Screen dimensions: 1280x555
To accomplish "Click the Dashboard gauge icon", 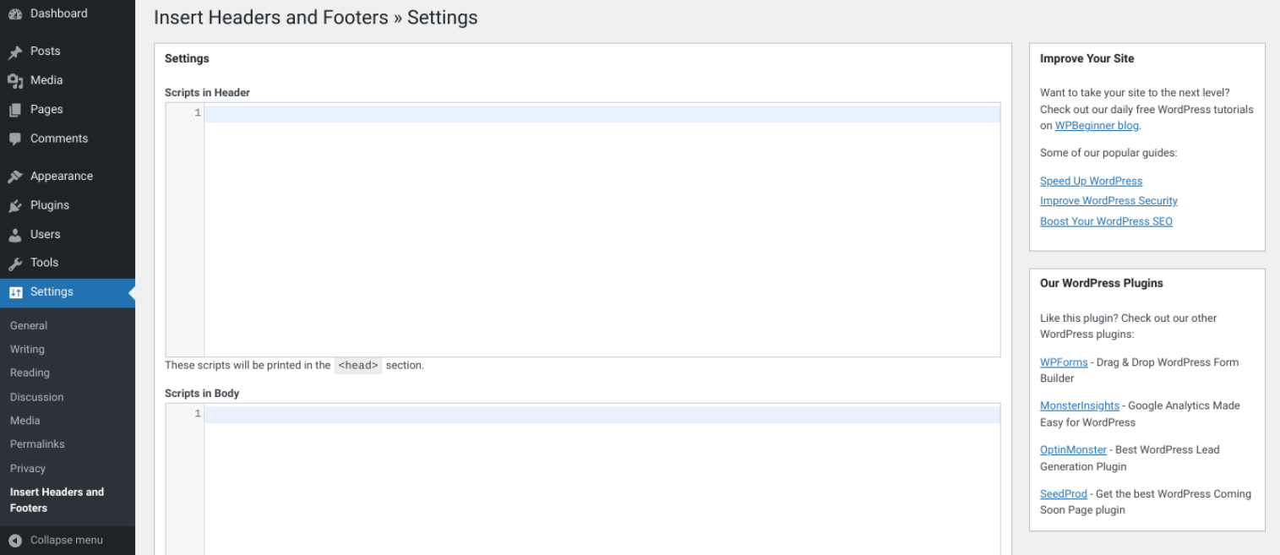I will [x=15, y=14].
